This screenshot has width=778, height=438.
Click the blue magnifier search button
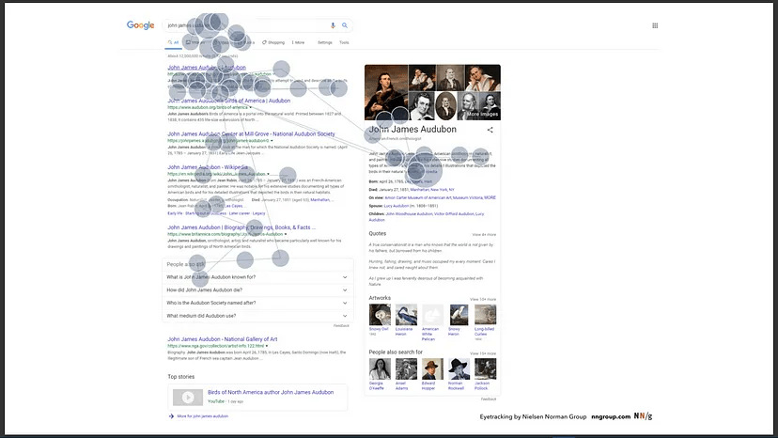344,25
